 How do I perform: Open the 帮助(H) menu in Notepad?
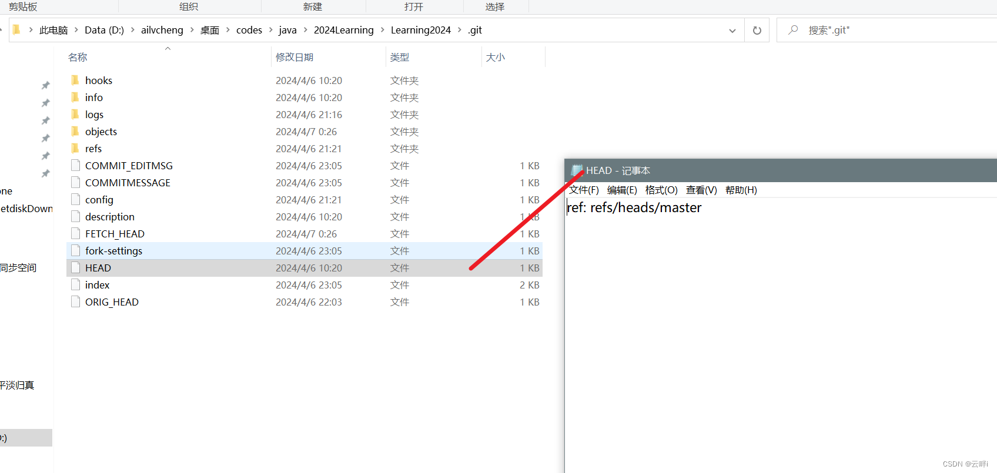741,190
